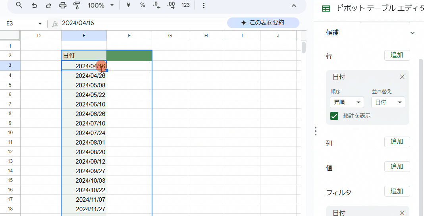Click the 日付 header cell in E2
424x216 pixels.
(x=84, y=56)
